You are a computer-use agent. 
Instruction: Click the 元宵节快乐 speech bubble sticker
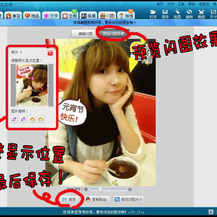coord(72,112)
